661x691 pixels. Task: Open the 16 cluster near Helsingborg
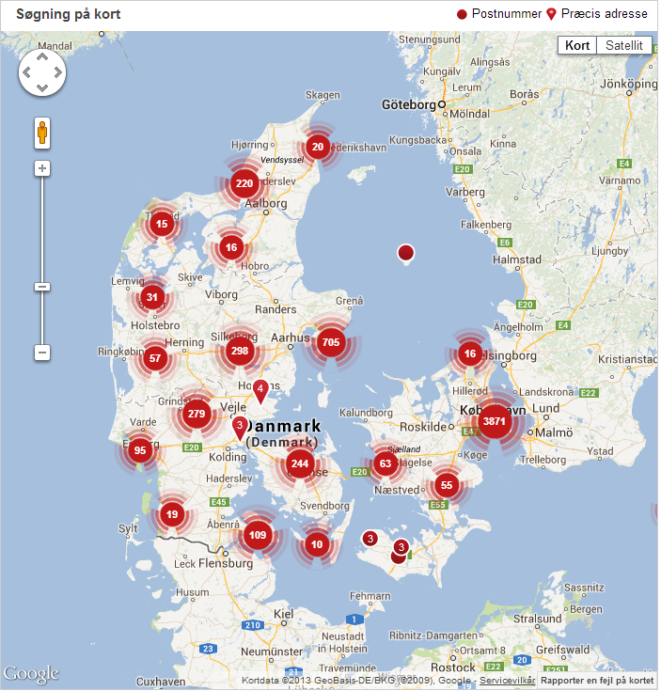(x=470, y=353)
